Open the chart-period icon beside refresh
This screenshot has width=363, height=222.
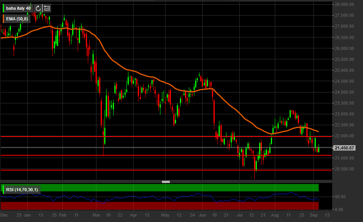[47, 9]
